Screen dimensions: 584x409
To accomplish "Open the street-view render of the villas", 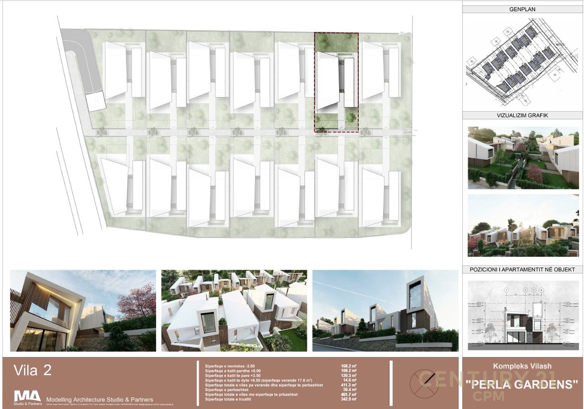I will click(385, 311).
